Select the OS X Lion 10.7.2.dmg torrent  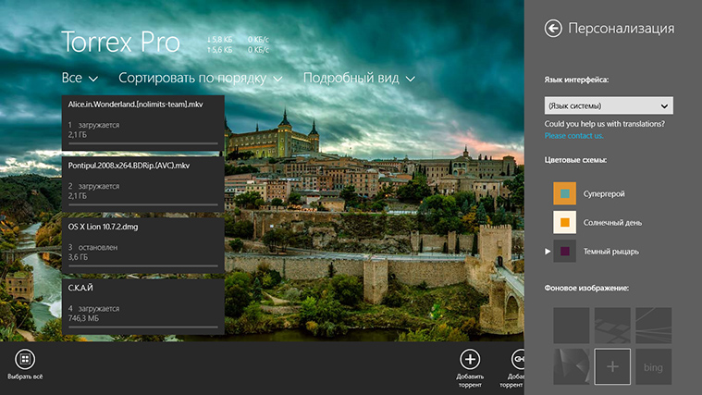point(142,245)
